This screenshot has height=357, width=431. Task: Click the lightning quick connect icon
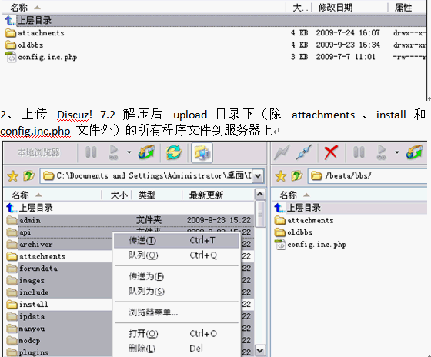[282, 152]
